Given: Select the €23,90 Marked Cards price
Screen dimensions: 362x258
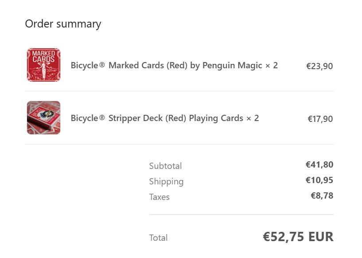Looking at the screenshot, I should [319, 66].
